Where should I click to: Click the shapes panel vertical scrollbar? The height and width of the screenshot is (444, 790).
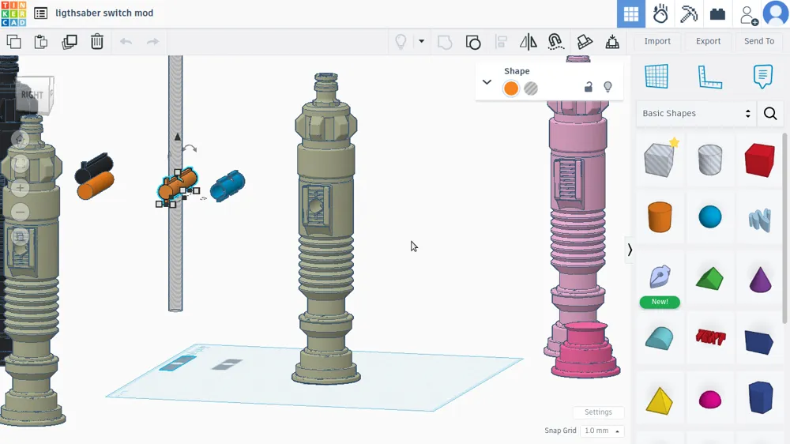click(784, 228)
